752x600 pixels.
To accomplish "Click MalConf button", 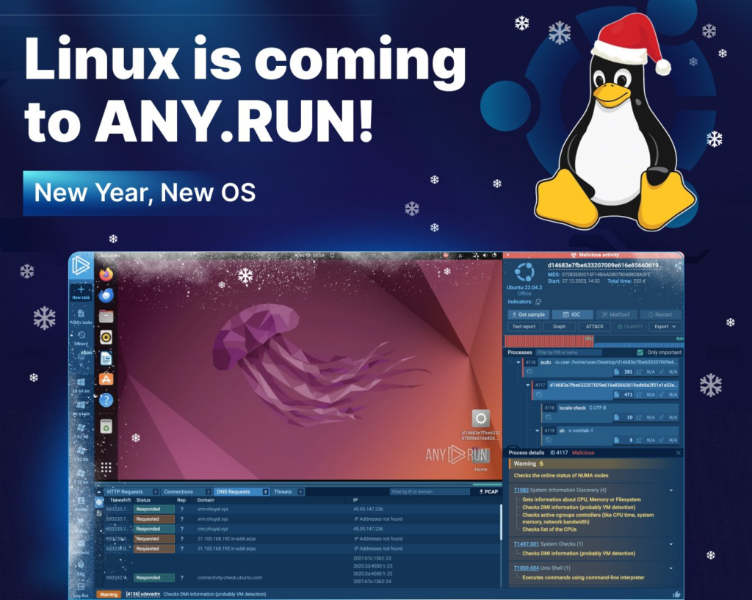I will 616,314.
